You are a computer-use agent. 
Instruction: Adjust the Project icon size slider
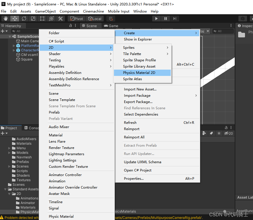tap(225, 211)
